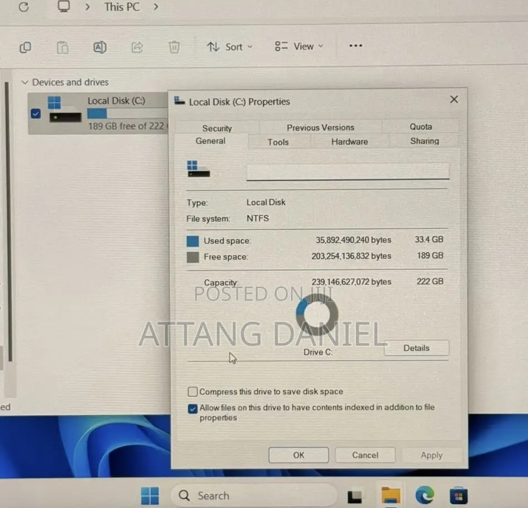Open the Sort dropdown
The width and height of the screenshot is (528, 508).
coord(229,47)
